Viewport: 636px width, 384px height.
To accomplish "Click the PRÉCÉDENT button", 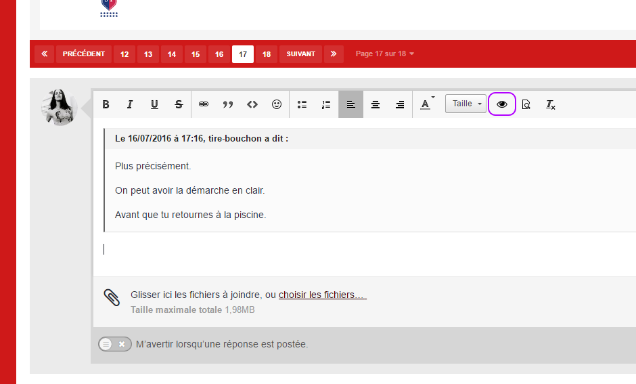I will coord(83,54).
